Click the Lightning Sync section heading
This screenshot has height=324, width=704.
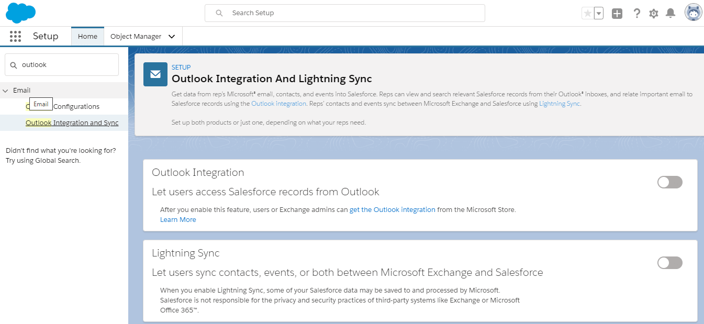(x=186, y=253)
